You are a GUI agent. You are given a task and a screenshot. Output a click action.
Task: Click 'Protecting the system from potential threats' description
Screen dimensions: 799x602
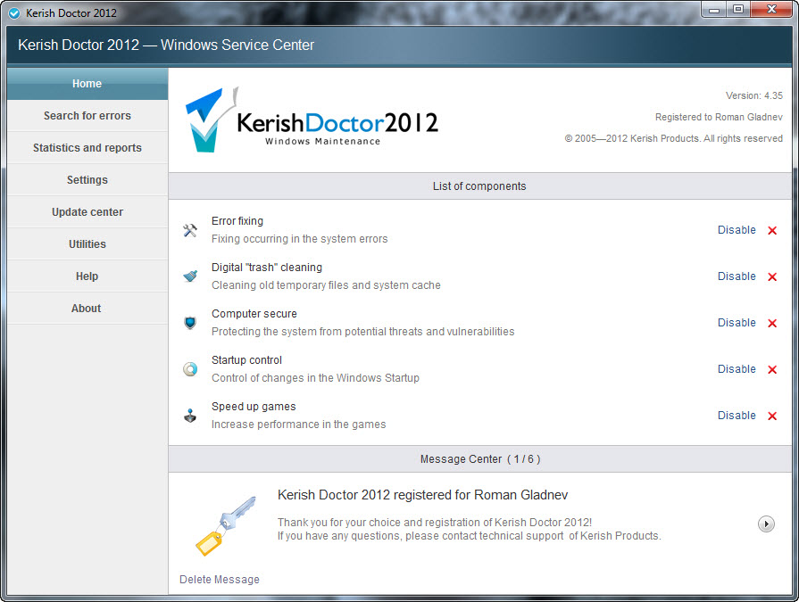(x=362, y=331)
